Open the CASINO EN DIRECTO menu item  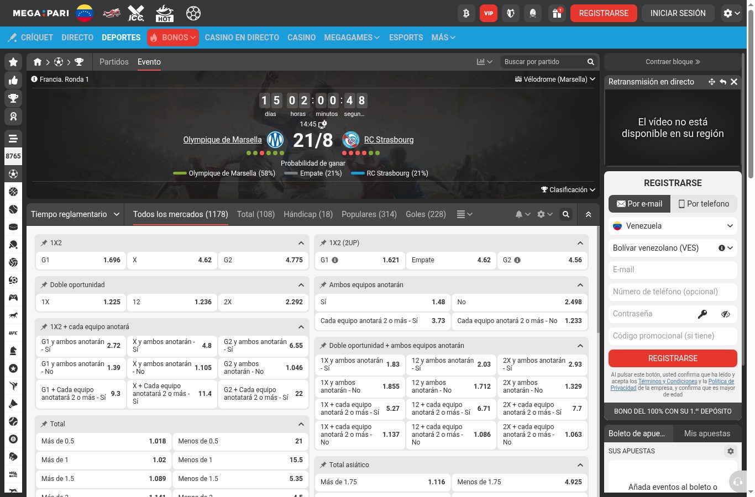pyautogui.click(x=242, y=38)
